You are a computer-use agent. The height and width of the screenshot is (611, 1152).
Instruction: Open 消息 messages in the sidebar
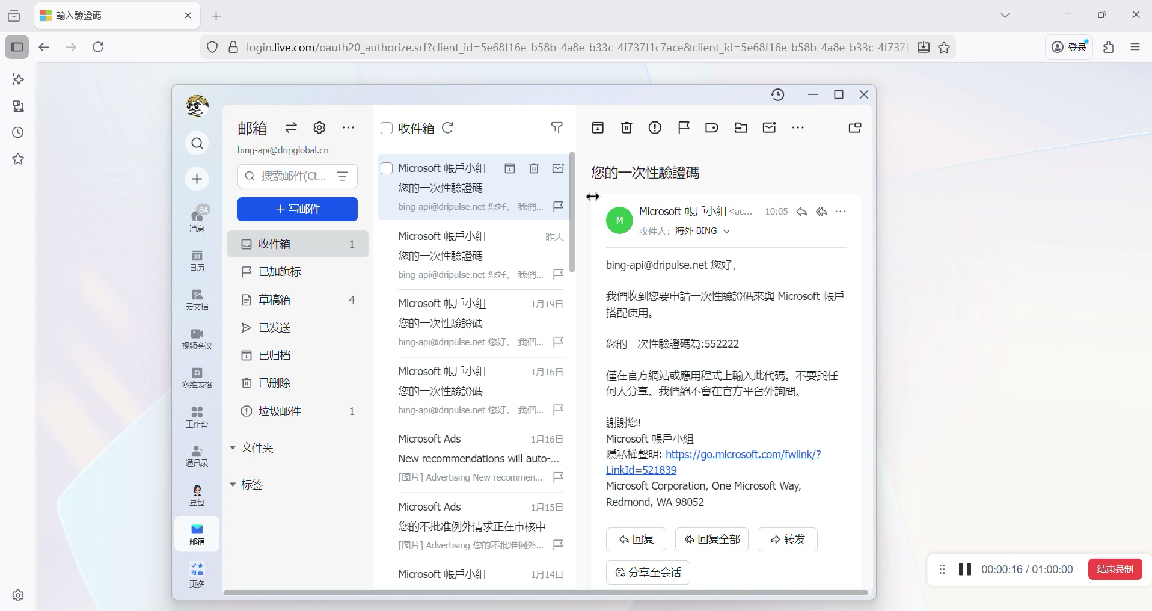[x=197, y=219]
